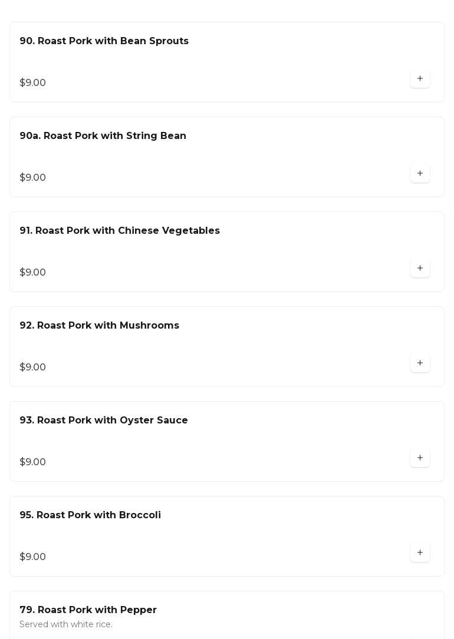This screenshot has height=639, width=454.
Task: Add Roast Pork with Chinese Vegetables using plus
Action: click(420, 268)
